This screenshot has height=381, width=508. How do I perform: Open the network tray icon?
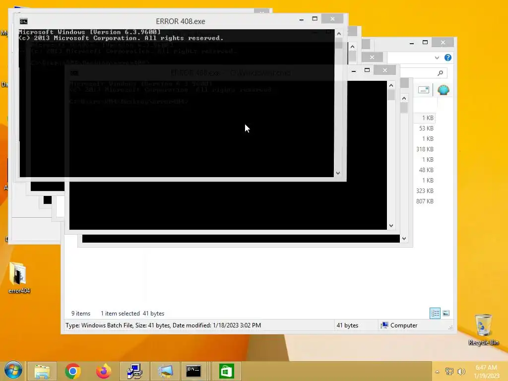tap(449, 371)
